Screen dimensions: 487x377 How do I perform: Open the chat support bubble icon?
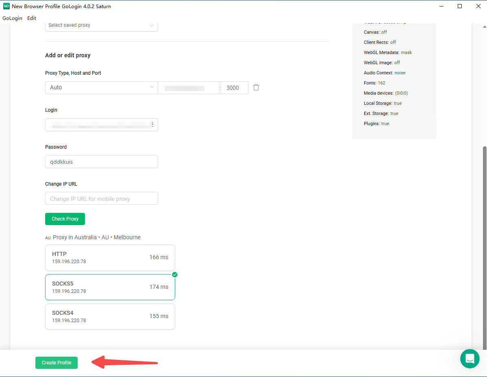470,359
